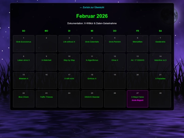Open the Bikiniaffäre entry on day 6
The image size is (184, 138).
pyautogui.click(x=137, y=42)
